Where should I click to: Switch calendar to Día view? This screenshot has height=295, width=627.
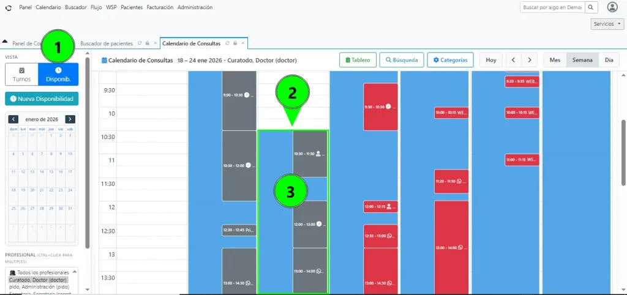coord(609,60)
